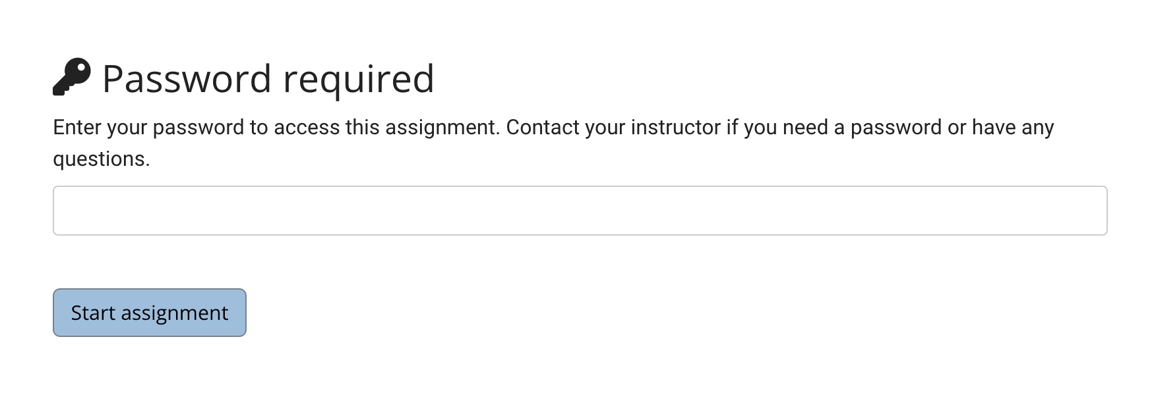
Task: Click the word 'questions.' on second line
Action: 102,159
